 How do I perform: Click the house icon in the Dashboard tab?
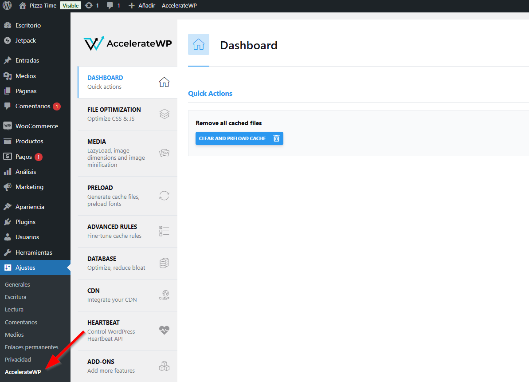[165, 82]
